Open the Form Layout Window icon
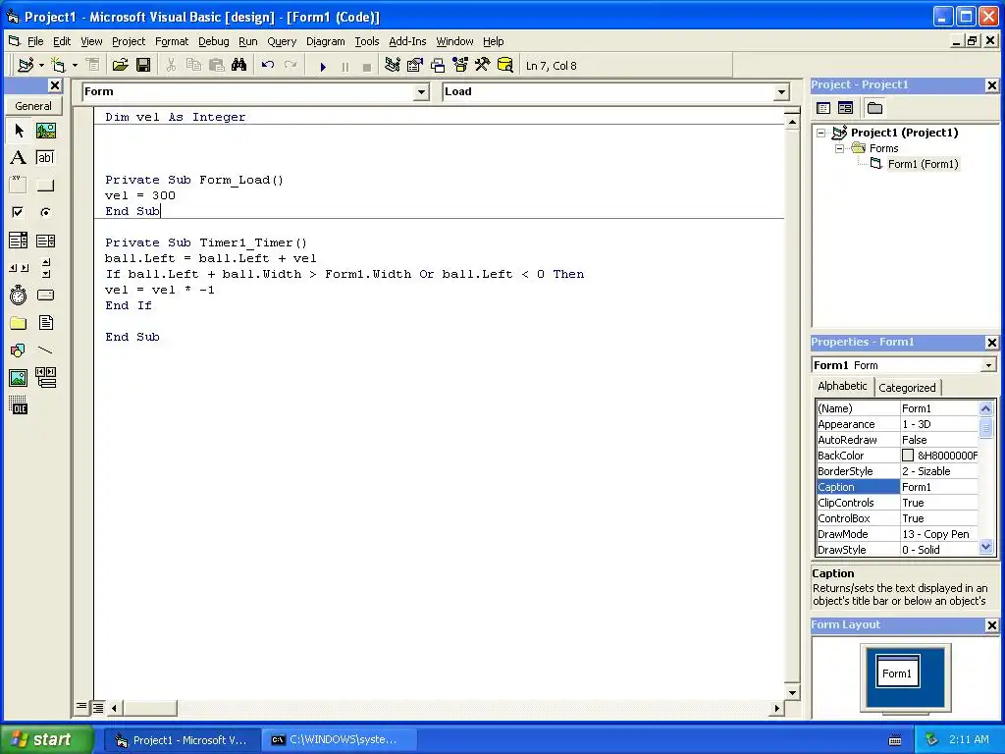Image resolution: width=1005 pixels, height=754 pixels. (438, 65)
